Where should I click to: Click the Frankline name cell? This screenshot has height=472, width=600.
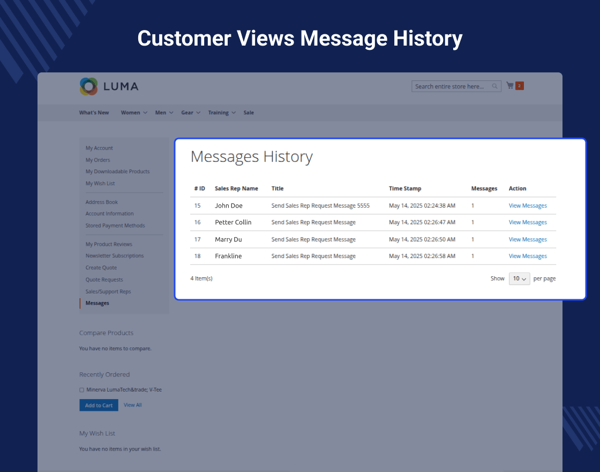[228, 256]
